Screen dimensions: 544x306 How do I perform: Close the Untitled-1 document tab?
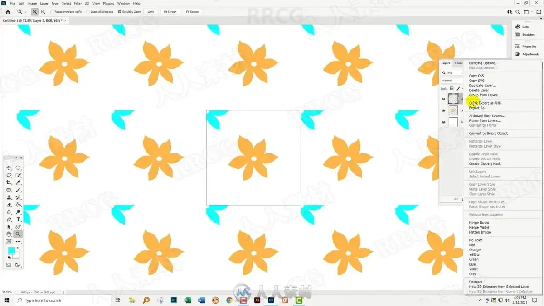click(66, 21)
